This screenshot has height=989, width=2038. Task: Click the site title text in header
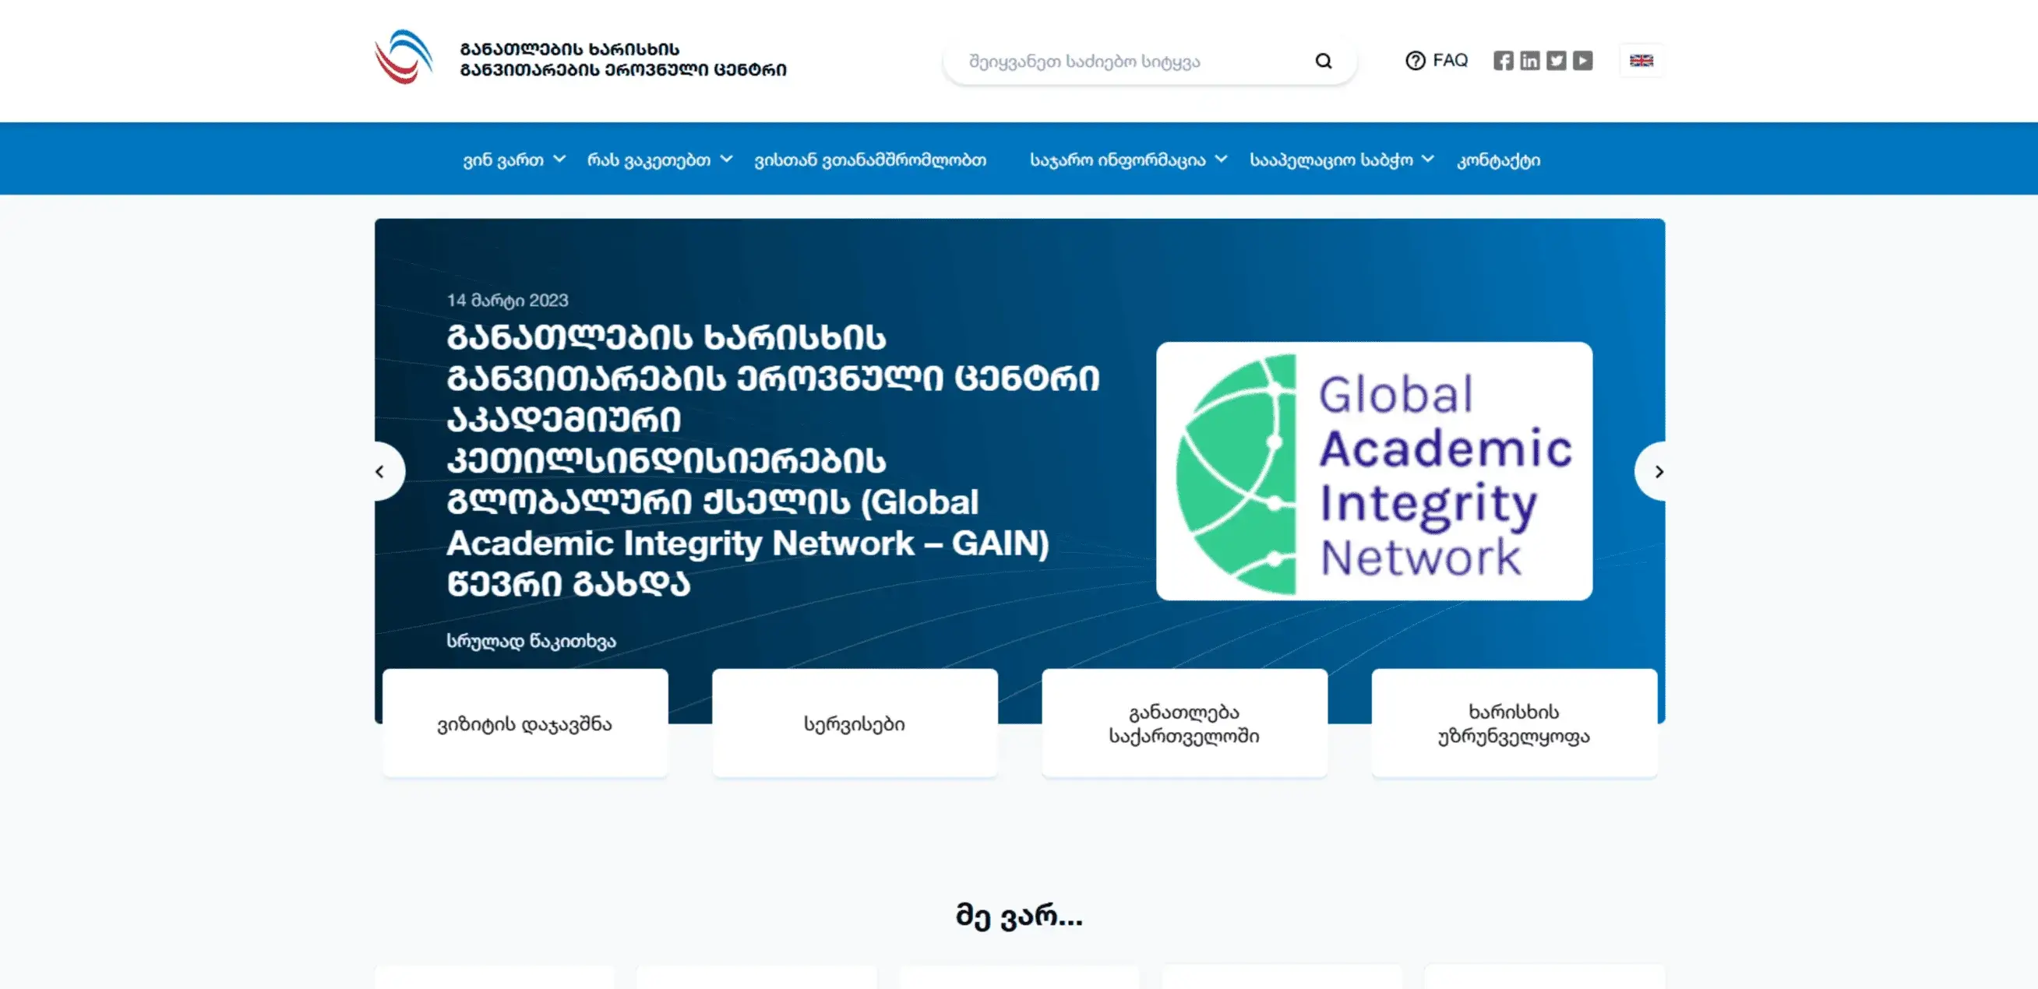tap(623, 59)
